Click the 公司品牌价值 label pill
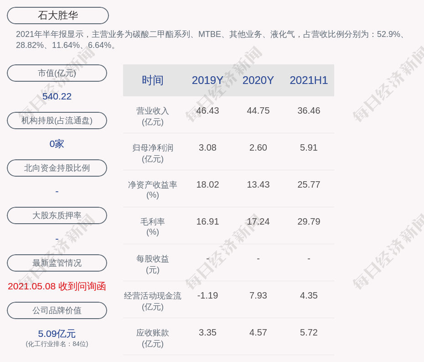This screenshot has height=362, width=424. pos(57,310)
